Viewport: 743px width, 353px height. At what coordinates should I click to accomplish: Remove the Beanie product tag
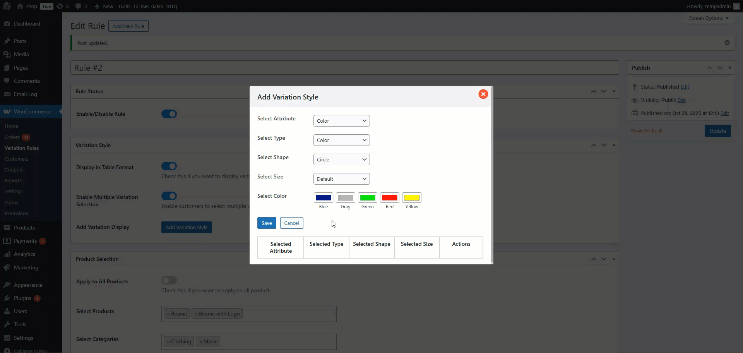(x=168, y=314)
